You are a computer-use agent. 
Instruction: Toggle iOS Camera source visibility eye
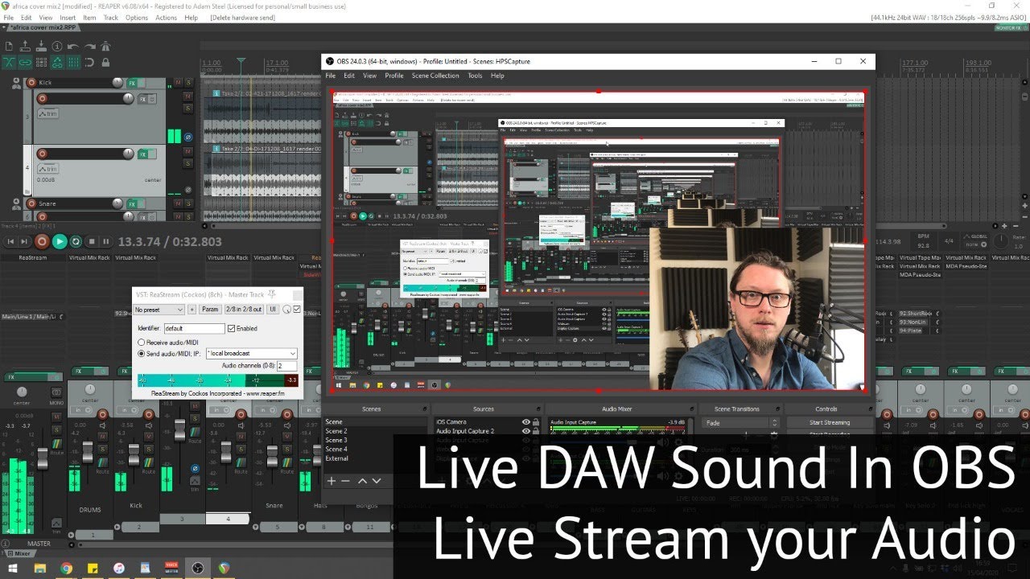pos(526,422)
